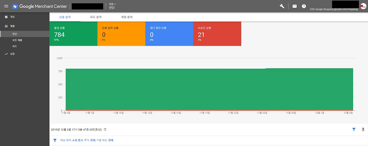368x146 pixels.
Task: Click the 성장 trend arrow icon
Action: pos(6,54)
